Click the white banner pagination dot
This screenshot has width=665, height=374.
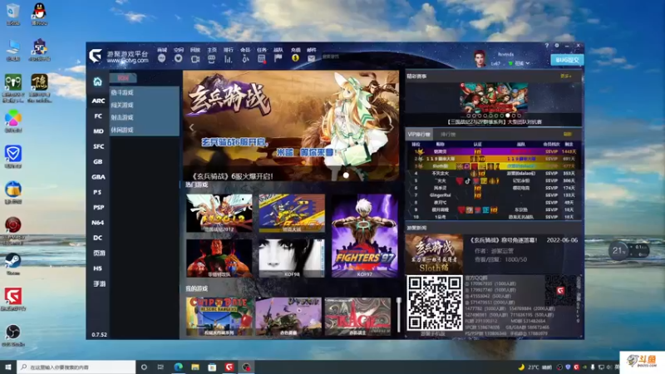click(x=346, y=175)
